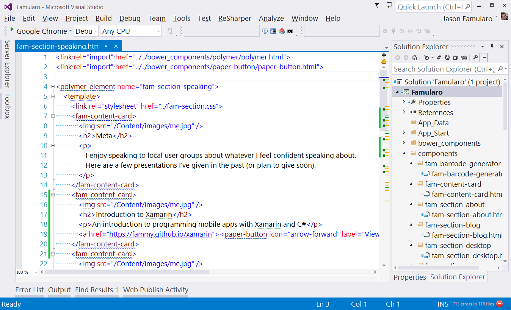Click Jason Famularo profile picture

pyautogui.click(x=504, y=17)
